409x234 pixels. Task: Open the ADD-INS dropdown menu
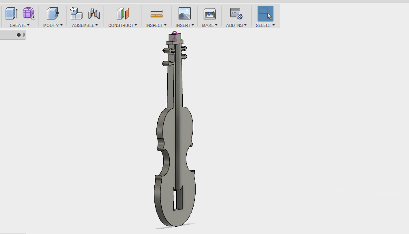[236, 25]
